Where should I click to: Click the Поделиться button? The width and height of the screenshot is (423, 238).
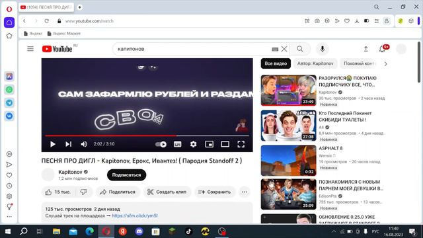coord(118,192)
